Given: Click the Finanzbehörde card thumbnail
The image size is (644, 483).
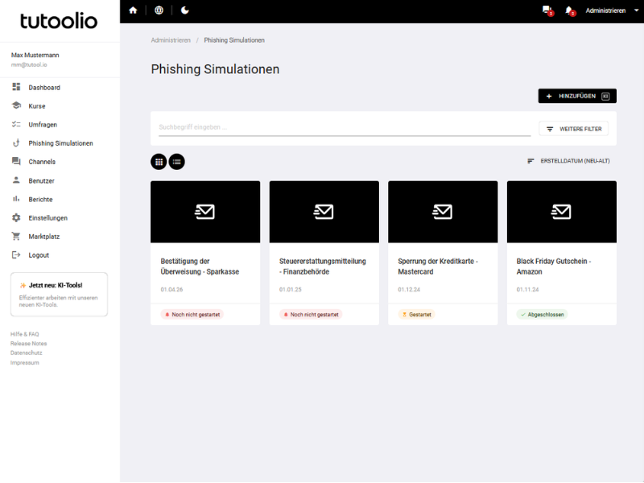Looking at the screenshot, I should (x=324, y=212).
